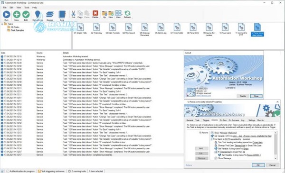The height and width of the screenshot is (173, 285).
Task: Open the Edit menu
Action: (x=11, y=8)
